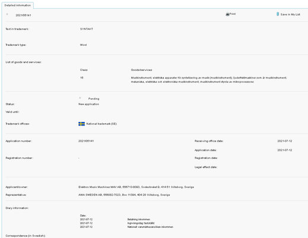Click the application number value 2021/05141

point(86,141)
